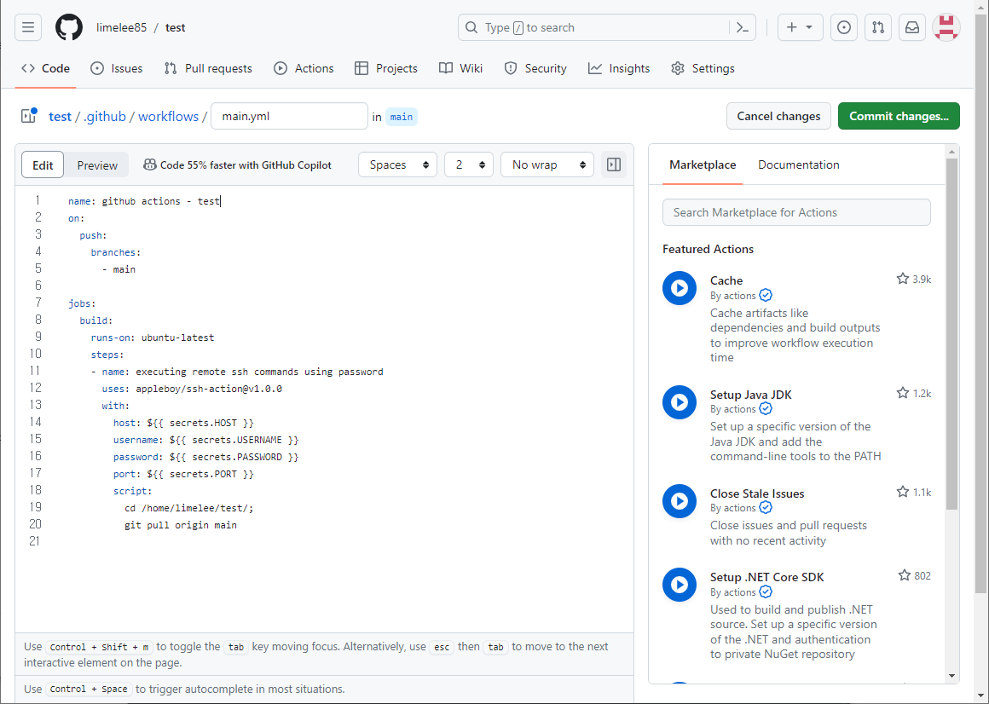Open the repository Settings tab

coord(703,68)
